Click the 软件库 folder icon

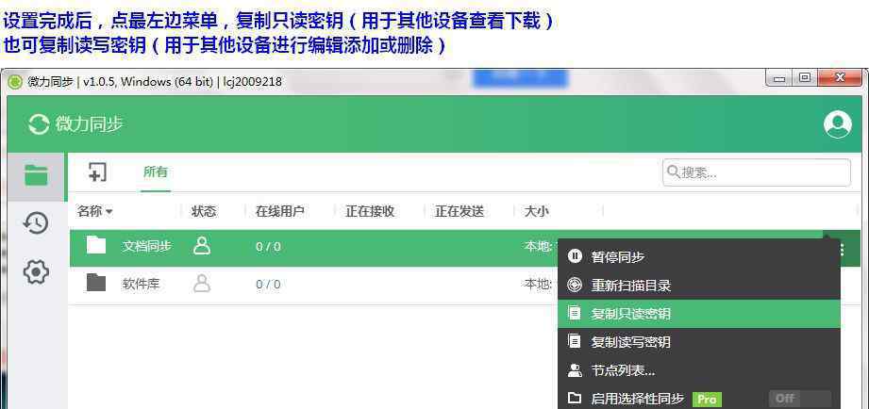coord(96,283)
